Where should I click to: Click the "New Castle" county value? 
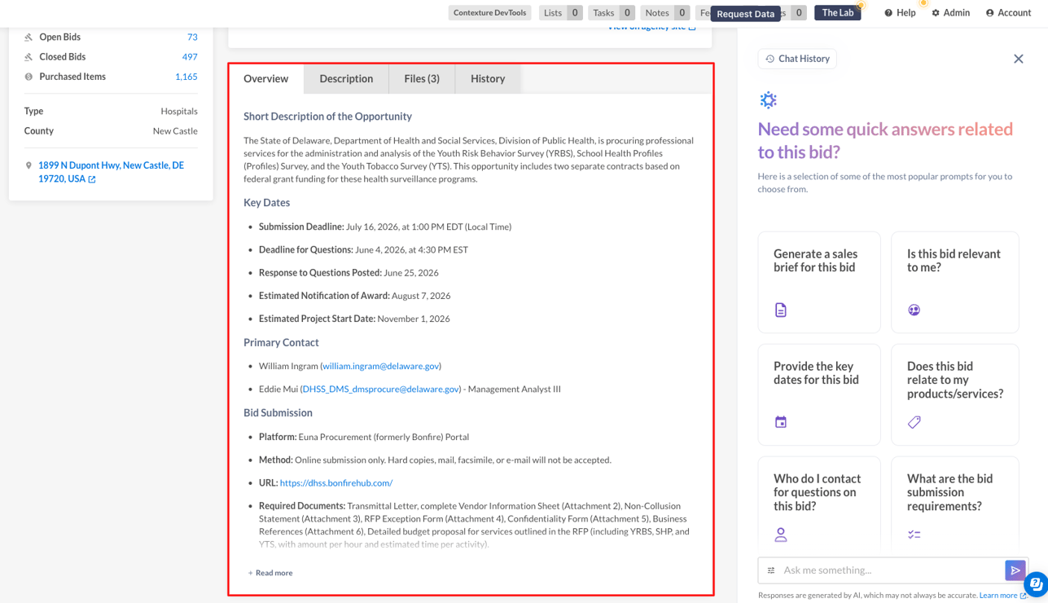[x=175, y=130]
